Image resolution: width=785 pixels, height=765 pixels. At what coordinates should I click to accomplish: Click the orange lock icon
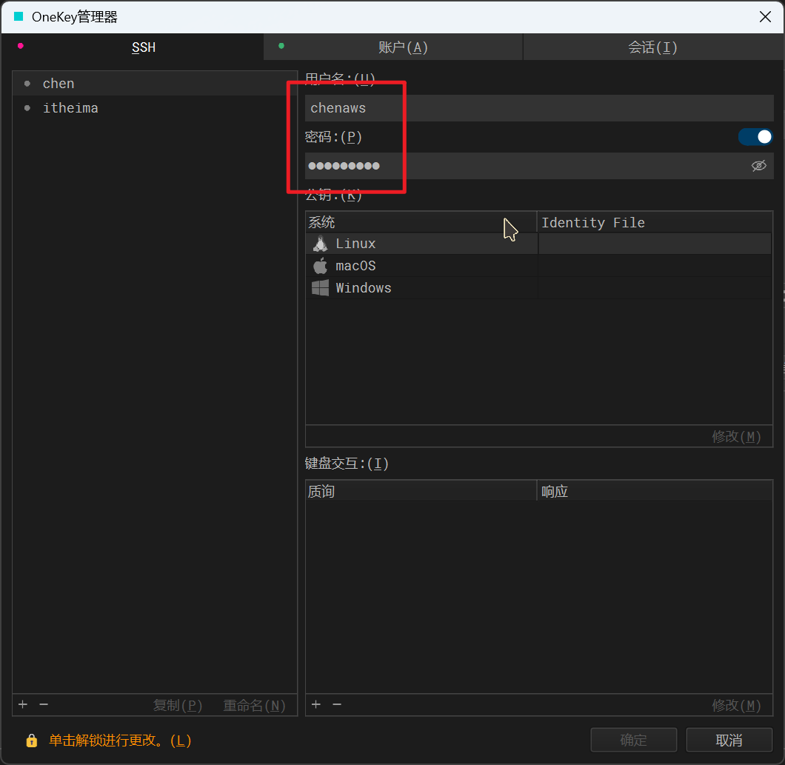coord(32,740)
